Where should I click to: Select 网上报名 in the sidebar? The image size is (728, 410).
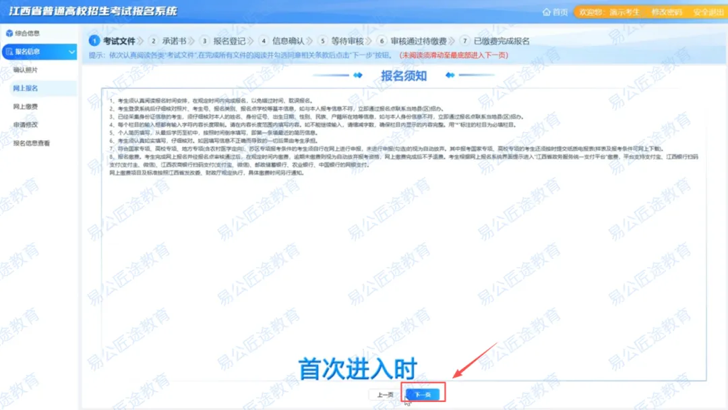pyautogui.click(x=26, y=88)
